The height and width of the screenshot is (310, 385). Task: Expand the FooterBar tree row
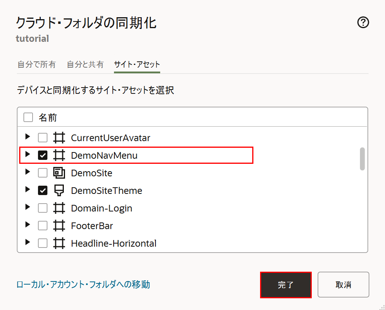pyautogui.click(x=27, y=225)
